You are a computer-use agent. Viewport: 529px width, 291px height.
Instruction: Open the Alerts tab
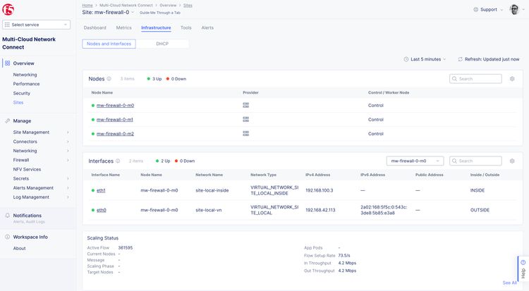207,27
